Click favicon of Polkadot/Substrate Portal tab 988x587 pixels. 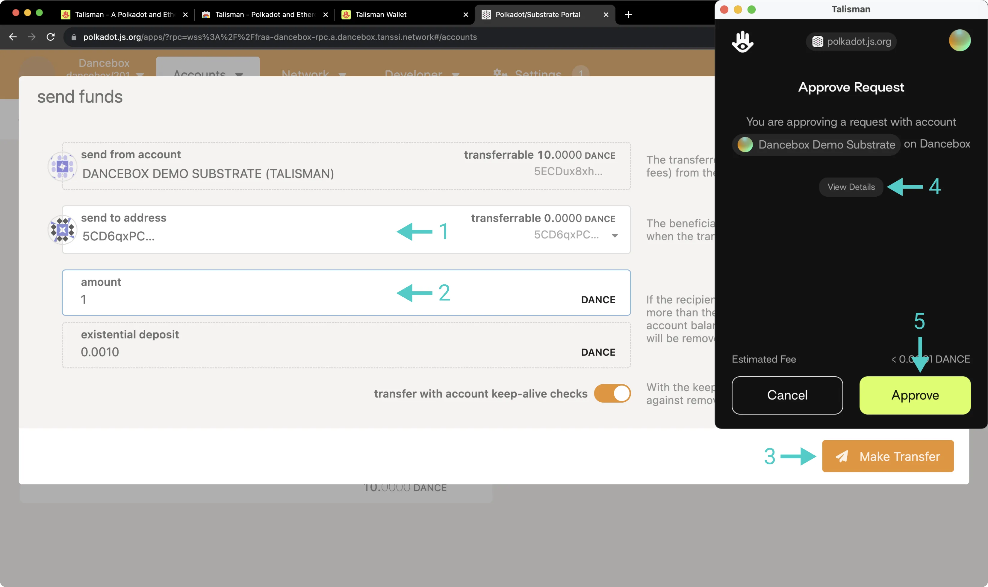pos(486,15)
